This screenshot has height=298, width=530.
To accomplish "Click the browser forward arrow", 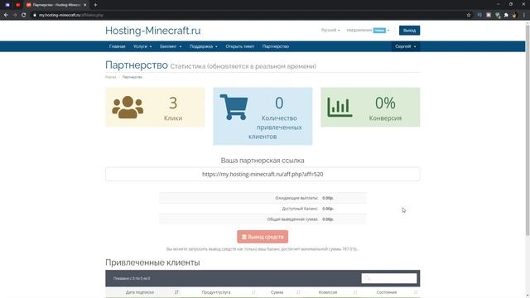I will (x=15, y=15).
